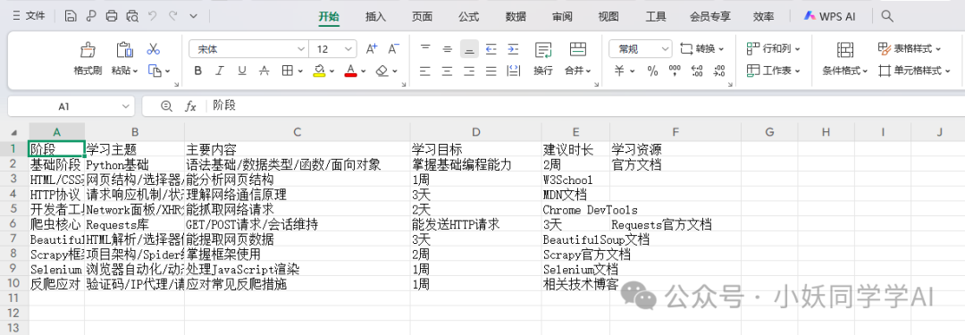Click the decrease indent icon
This screenshot has height=335, width=965.
[491, 48]
